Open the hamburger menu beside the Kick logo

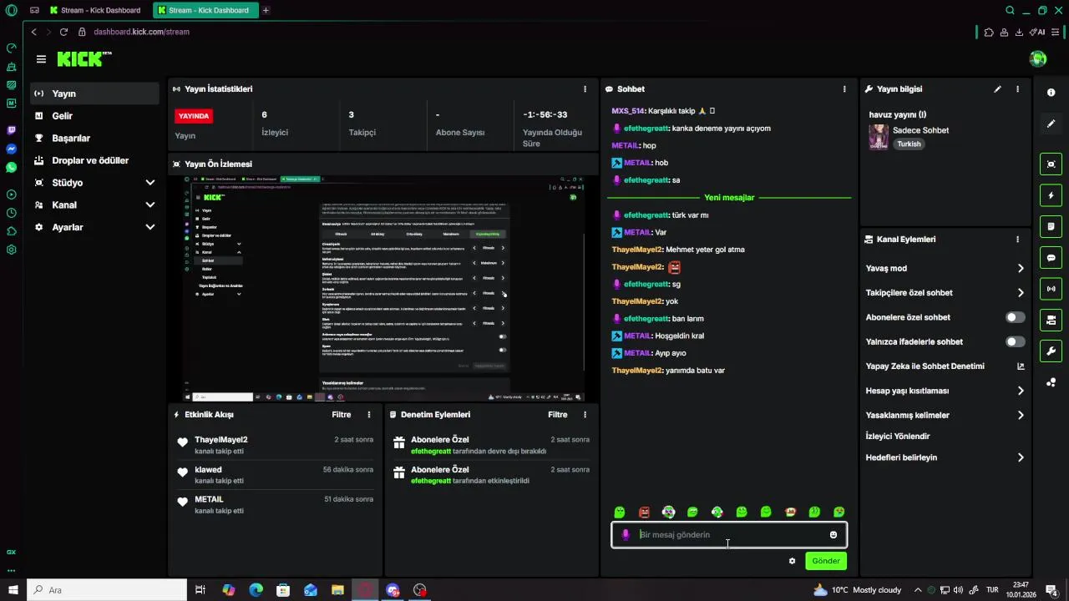point(41,59)
